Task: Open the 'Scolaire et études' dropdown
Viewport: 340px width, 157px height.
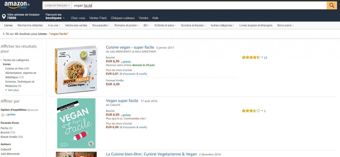Action: [193, 25]
